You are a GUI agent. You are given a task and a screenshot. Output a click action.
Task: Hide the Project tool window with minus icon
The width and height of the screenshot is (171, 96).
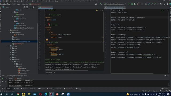(x=37, y=7)
